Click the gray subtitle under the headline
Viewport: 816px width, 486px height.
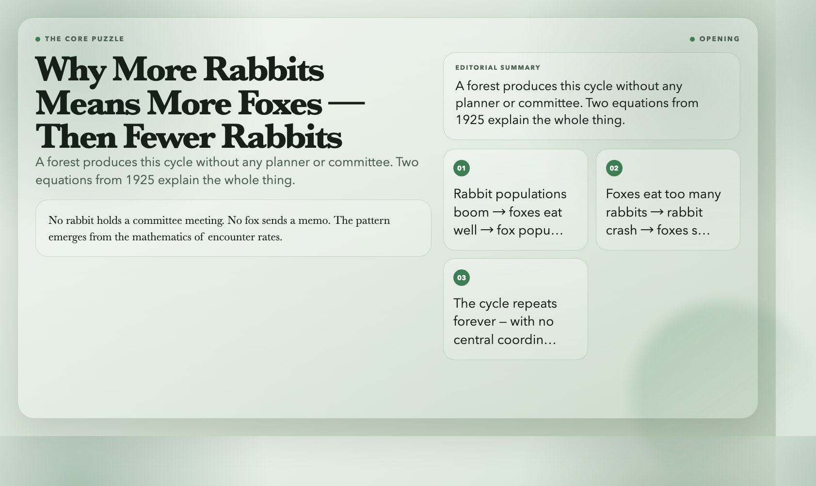(227, 171)
